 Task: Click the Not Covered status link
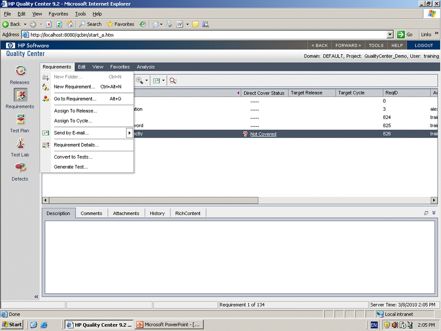(263, 134)
